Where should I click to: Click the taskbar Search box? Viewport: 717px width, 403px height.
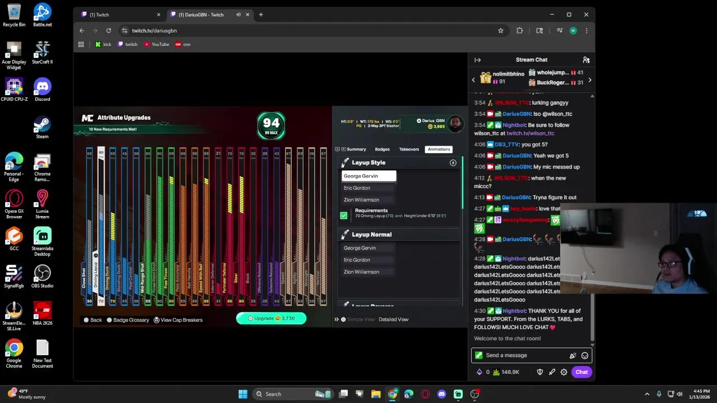point(292,394)
